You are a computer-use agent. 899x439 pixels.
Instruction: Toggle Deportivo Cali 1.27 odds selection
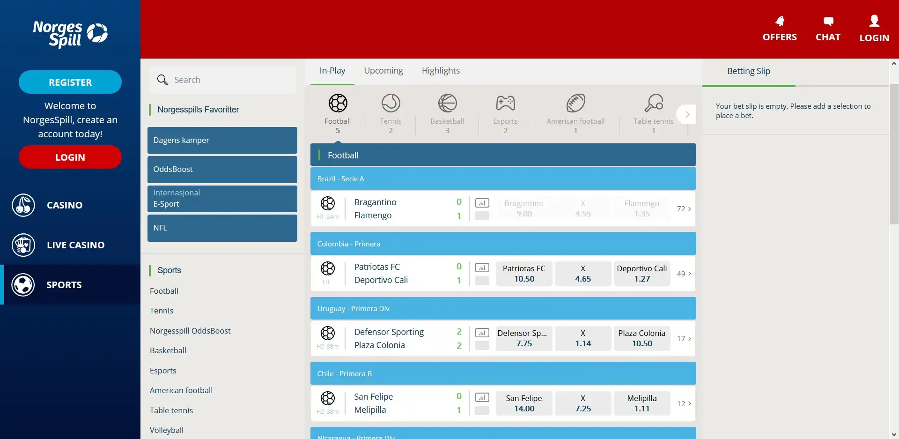pos(641,274)
